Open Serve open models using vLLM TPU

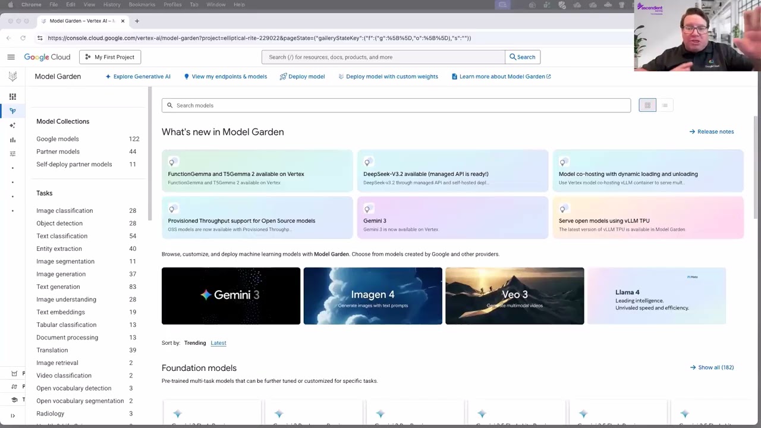coord(648,218)
